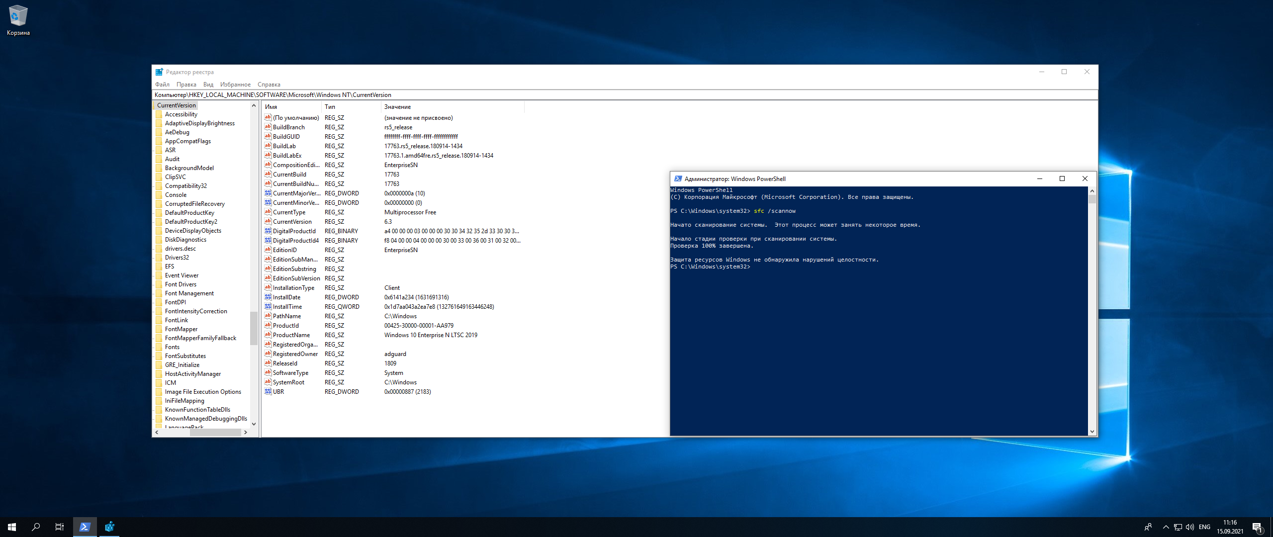
Task: Click the adguard owner value
Action: pyautogui.click(x=395, y=354)
